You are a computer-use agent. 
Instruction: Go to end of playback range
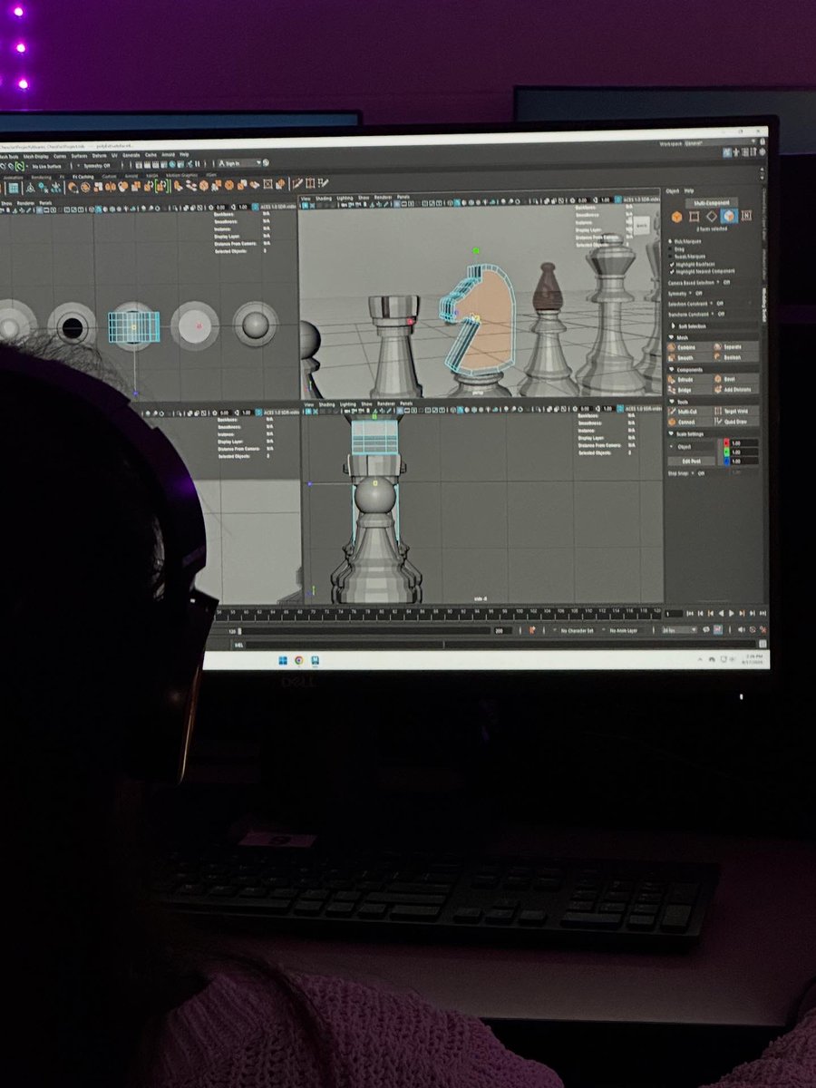point(763,613)
